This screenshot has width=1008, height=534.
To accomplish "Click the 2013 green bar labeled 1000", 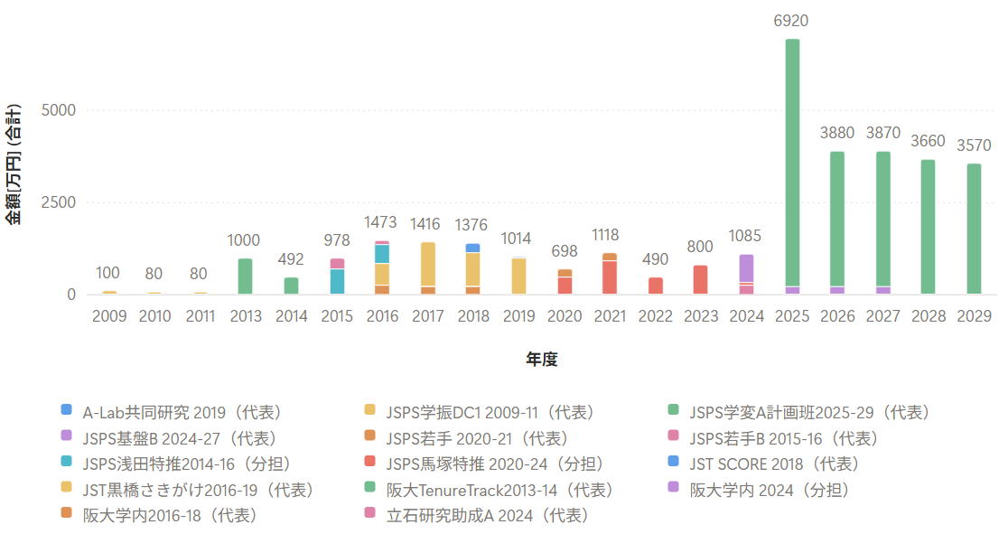I will click(245, 276).
